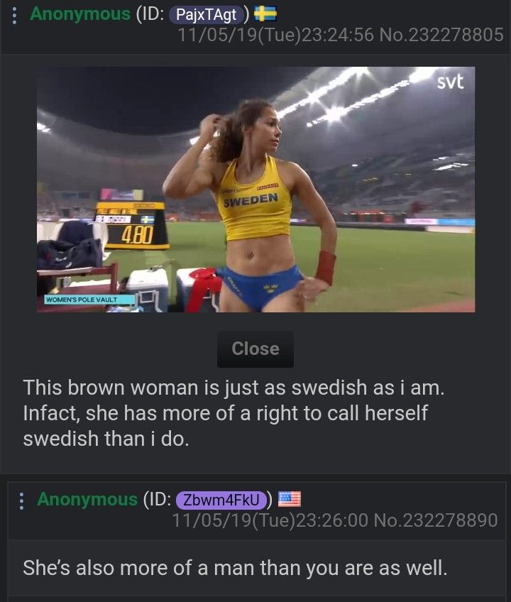The height and width of the screenshot is (602, 511).
Task: Open the reply post's three-dot menu
Action: click(x=21, y=501)
